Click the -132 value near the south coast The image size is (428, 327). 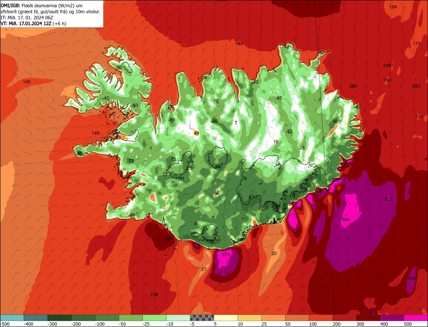(210, 241)
